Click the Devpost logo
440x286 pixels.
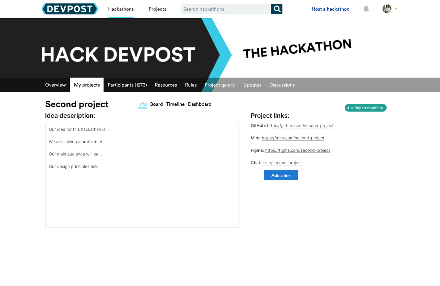click(x=70, y=9)
